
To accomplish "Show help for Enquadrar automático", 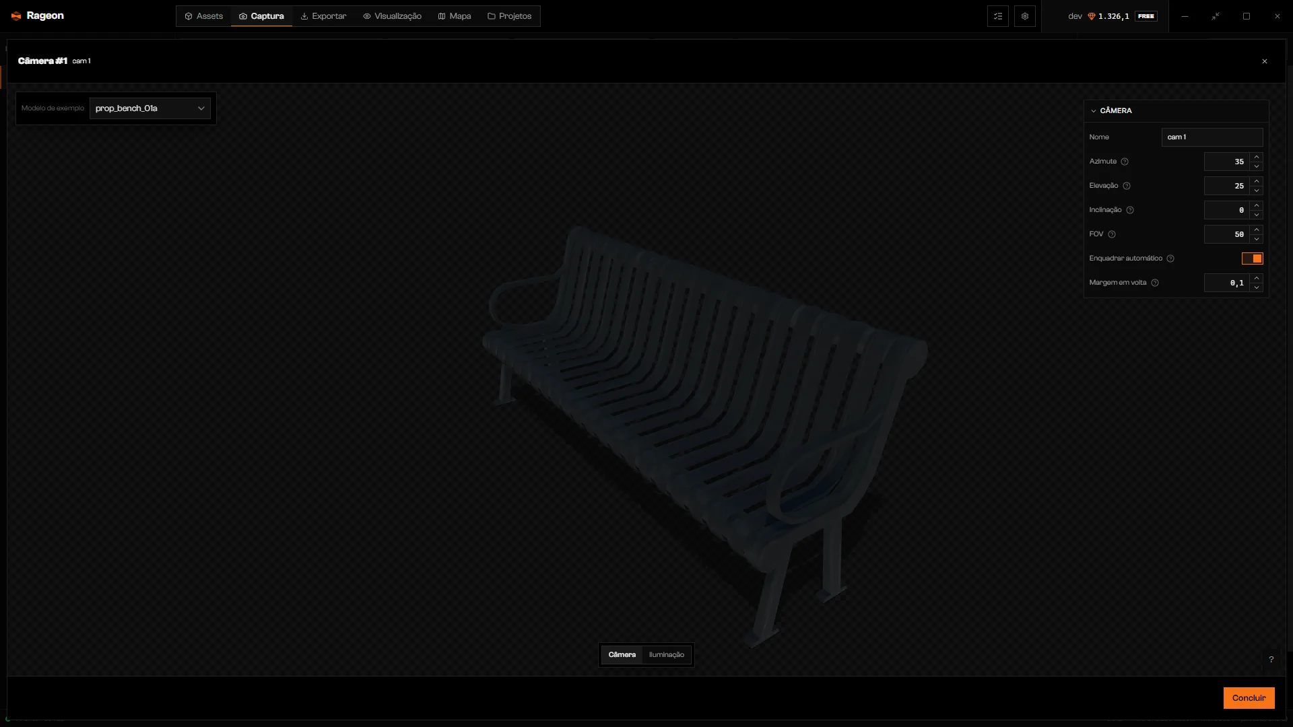I will [x=1170, y=258].
